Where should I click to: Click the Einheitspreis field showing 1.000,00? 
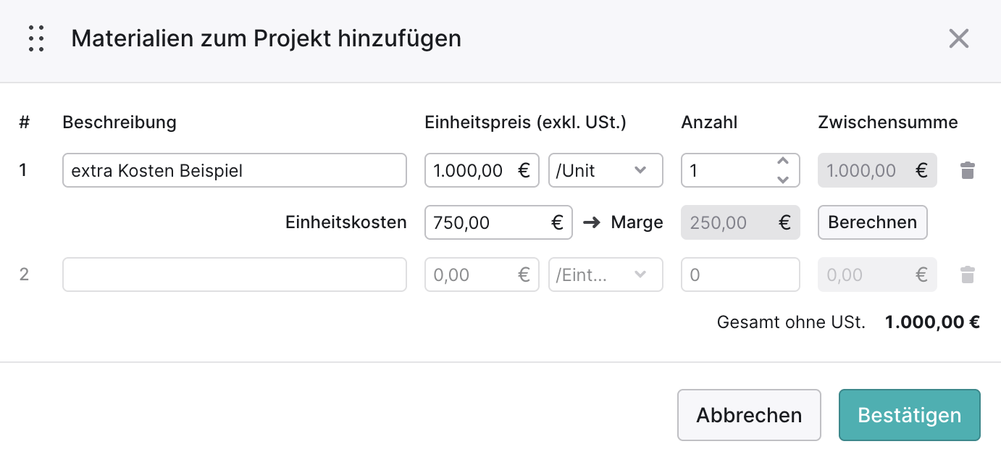pos(482,170)
